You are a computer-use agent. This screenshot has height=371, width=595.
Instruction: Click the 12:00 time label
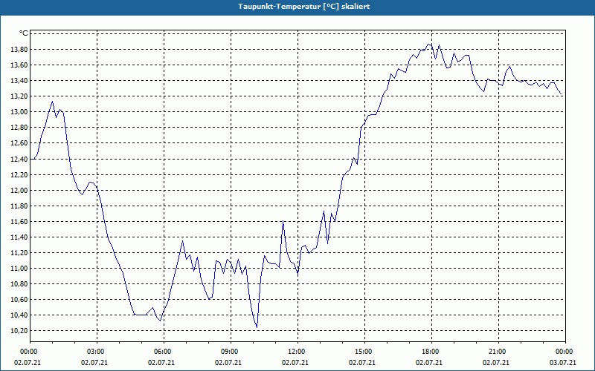[297, 351]
